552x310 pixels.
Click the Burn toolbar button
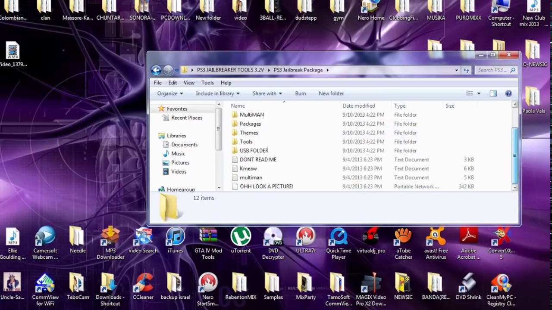301,93
